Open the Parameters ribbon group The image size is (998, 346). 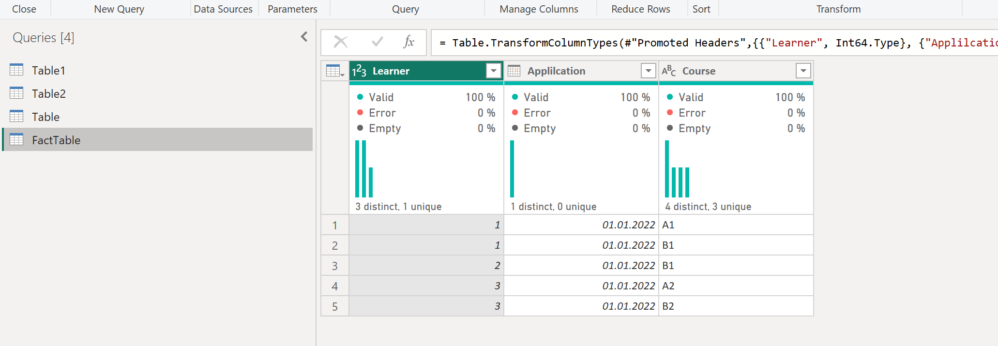click(292, 9)
